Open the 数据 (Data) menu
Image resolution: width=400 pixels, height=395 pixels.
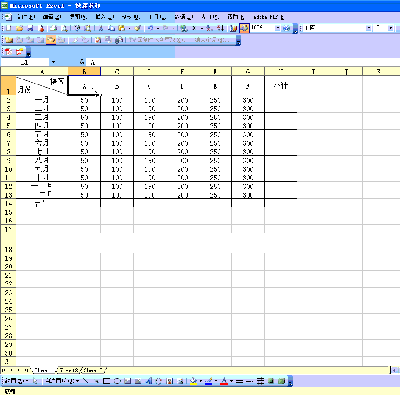tap(183, 17)
